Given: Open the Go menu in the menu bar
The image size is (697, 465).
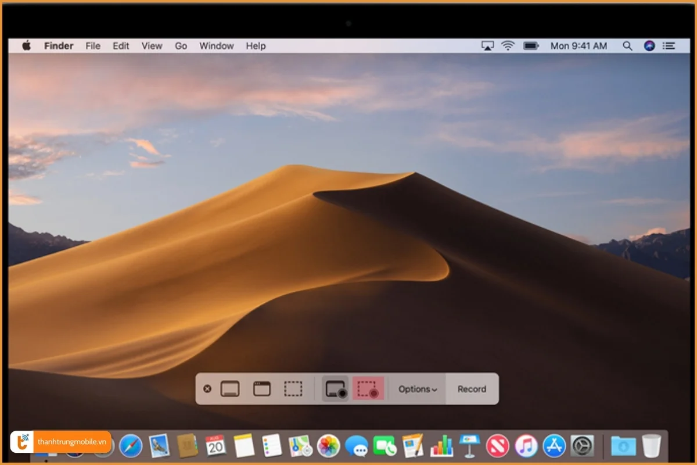Looking at the screenshot, I should click(x=181, y=45).
